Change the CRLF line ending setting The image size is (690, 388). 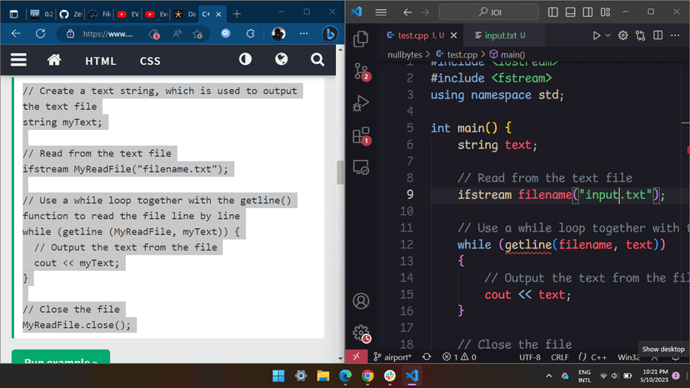pos(559,356)
